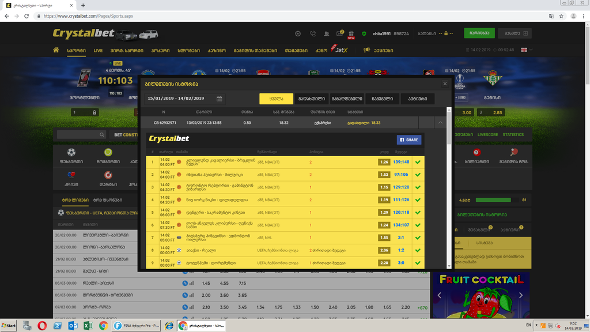Open Fruit Cocktail promo banner
This screenshot has height=332, width=590.
point(481,296)
